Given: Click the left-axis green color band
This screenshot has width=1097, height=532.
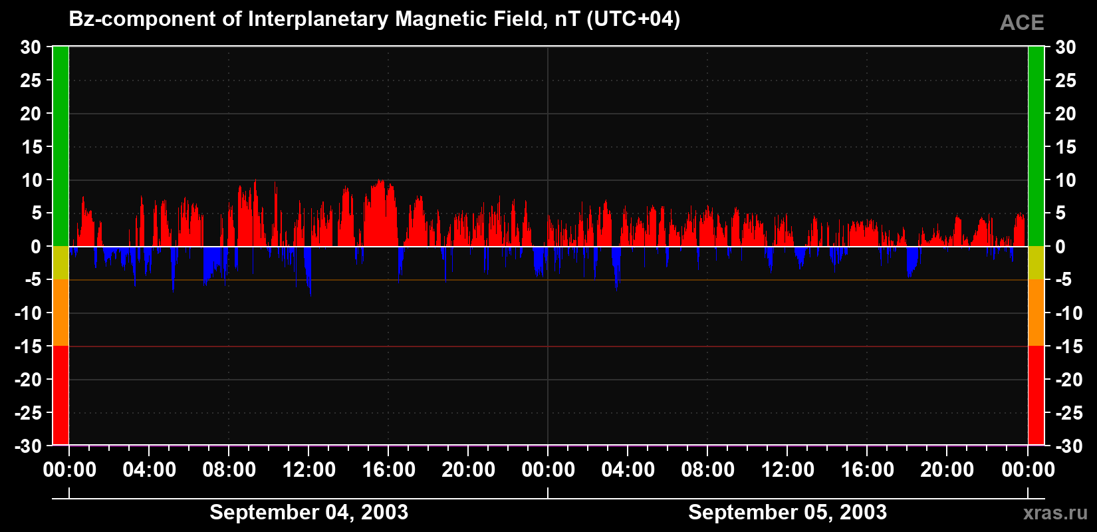Looking at the screenshot, I should [x=61, y=146].
